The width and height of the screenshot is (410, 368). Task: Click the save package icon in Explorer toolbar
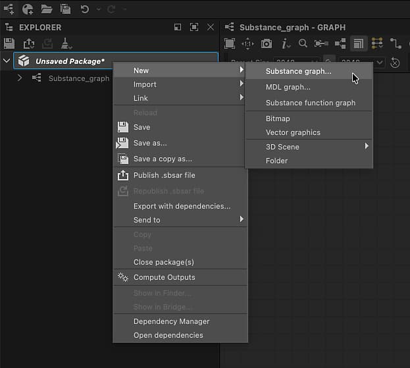point(9,43)
